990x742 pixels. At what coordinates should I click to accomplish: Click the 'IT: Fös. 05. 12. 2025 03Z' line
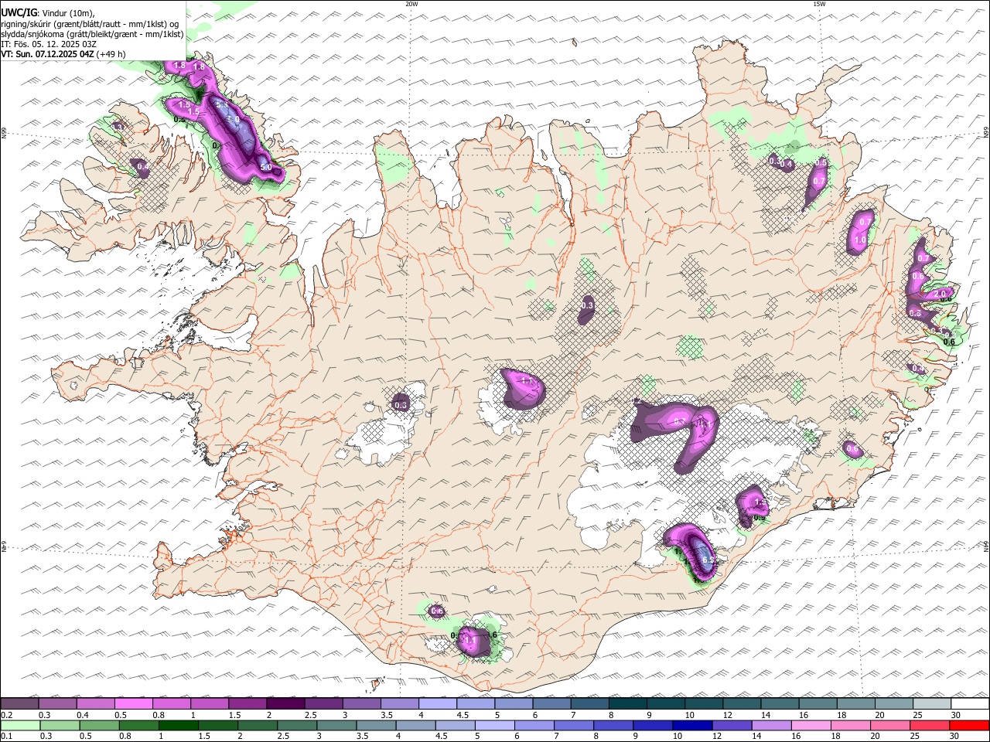point(49,44)
